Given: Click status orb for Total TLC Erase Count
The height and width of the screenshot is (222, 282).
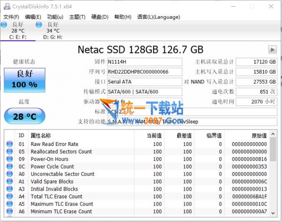Looking at the screenshot, I should tap(9, 196).
